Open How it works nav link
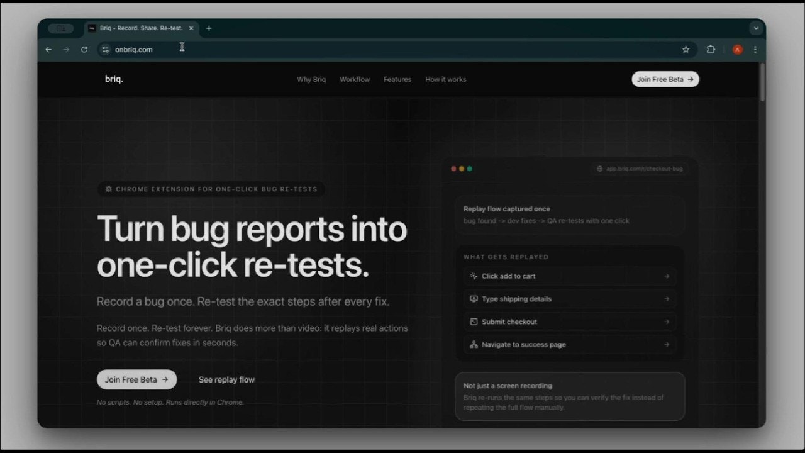This screenshot has height=453, width=805. pyautogui.click(x=445, y=79)
